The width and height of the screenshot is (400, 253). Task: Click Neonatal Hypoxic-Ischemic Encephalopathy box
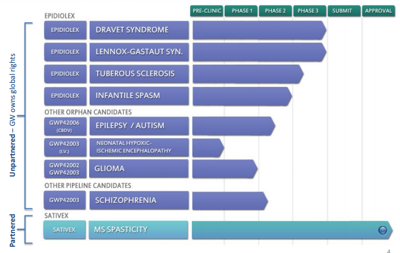[139, 147]
